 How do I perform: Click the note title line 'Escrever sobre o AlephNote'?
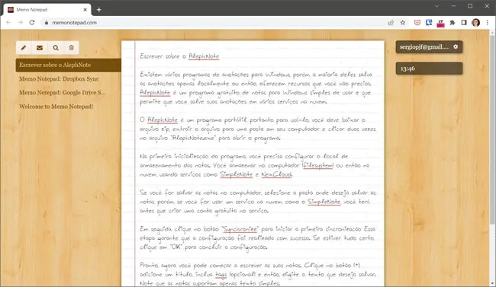pos(179,56)
